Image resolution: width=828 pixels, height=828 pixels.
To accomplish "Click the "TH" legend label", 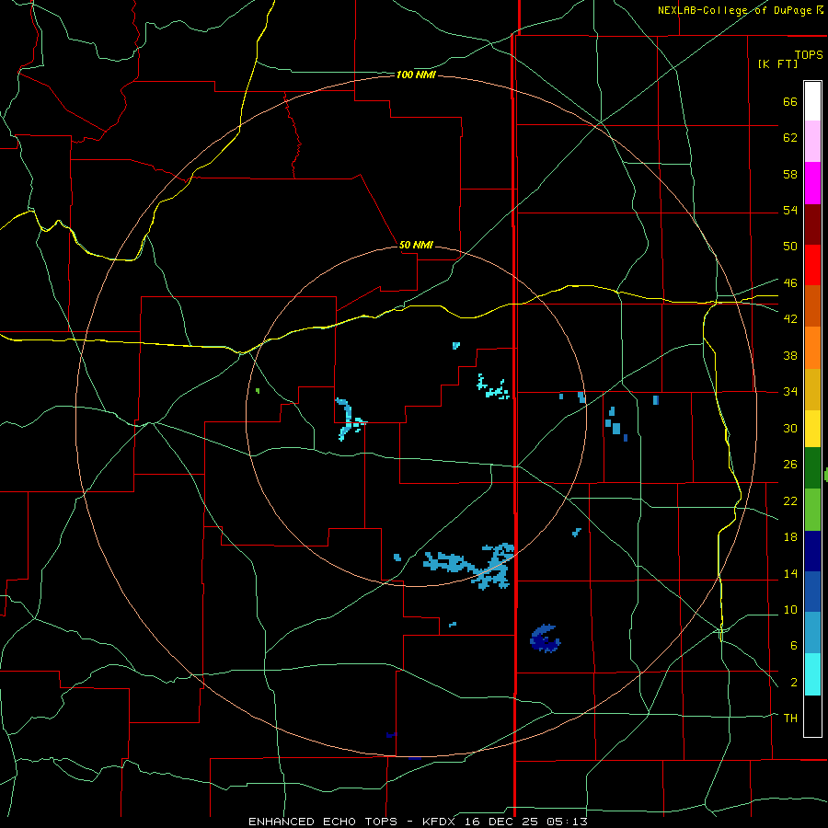I will click(x=790, y=719).
